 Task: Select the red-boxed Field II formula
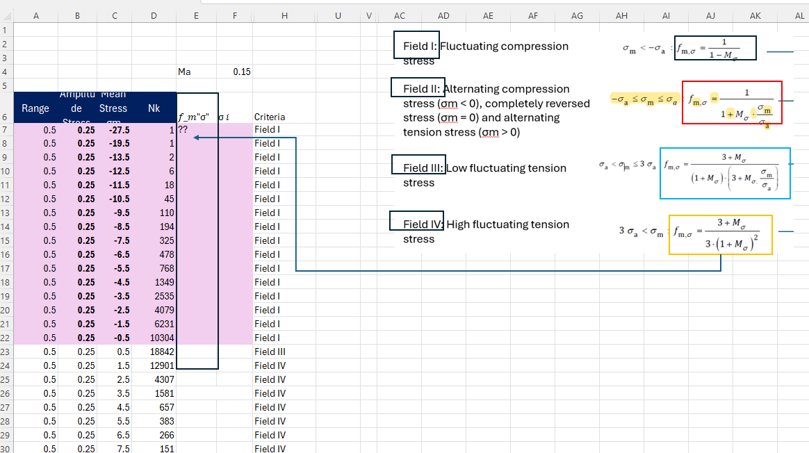pos(732,103)
